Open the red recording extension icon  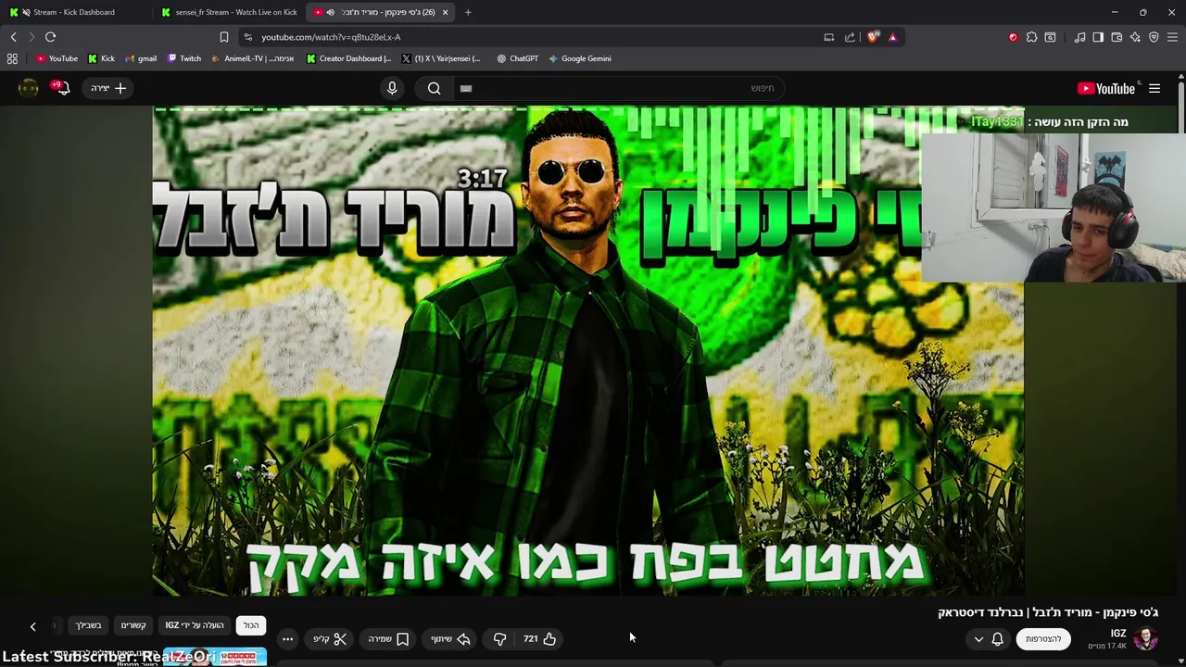click(1013, 37)
